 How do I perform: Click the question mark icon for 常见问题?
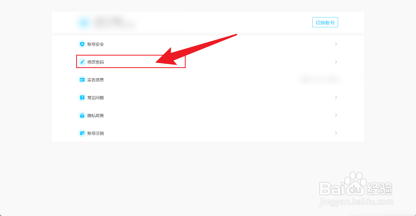point(82,98)
